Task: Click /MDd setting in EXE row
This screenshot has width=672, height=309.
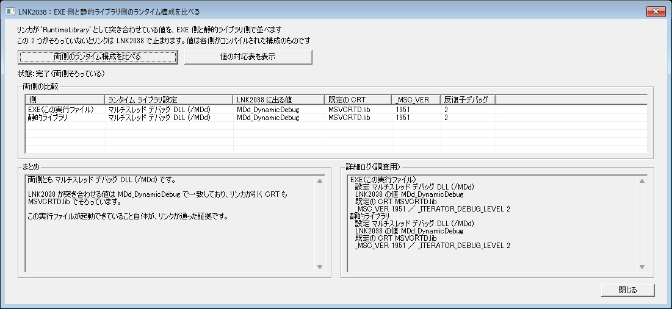Action: coord(159,110)
